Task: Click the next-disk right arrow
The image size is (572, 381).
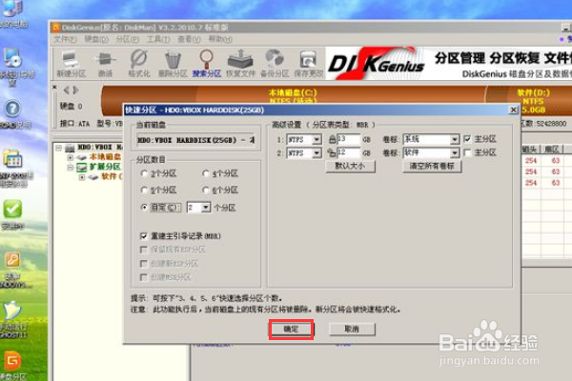Action: pos(75,90)
